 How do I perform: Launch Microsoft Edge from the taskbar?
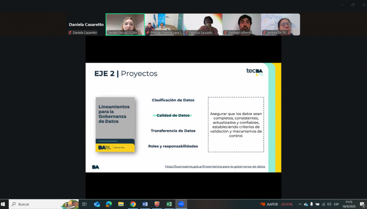pyautogui.click(x=109, y=204)
